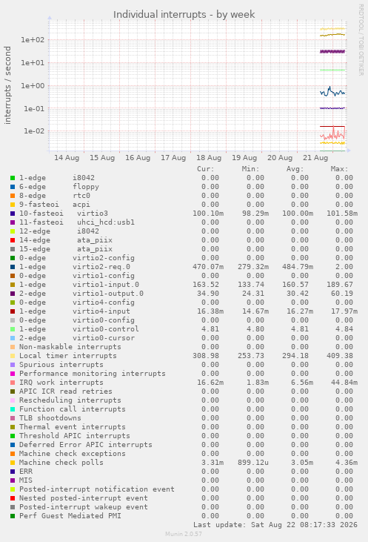The height and width of the screenshot is (542, 368).
Task: Click the '18 Aug' x-axis label
Action: click(209, 158)
